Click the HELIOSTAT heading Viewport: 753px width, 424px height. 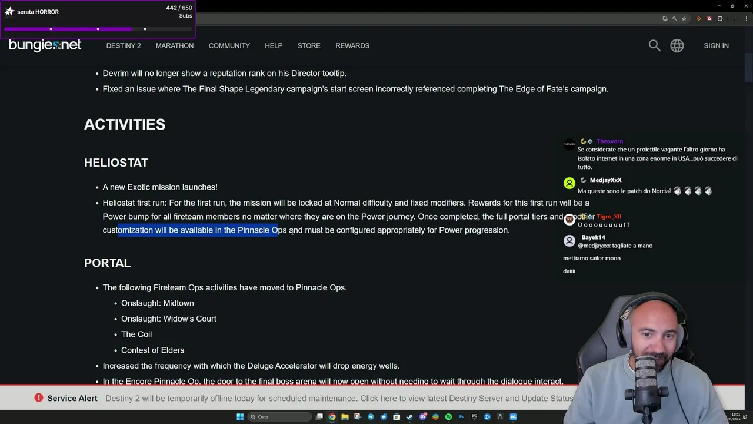coord(116,163)
